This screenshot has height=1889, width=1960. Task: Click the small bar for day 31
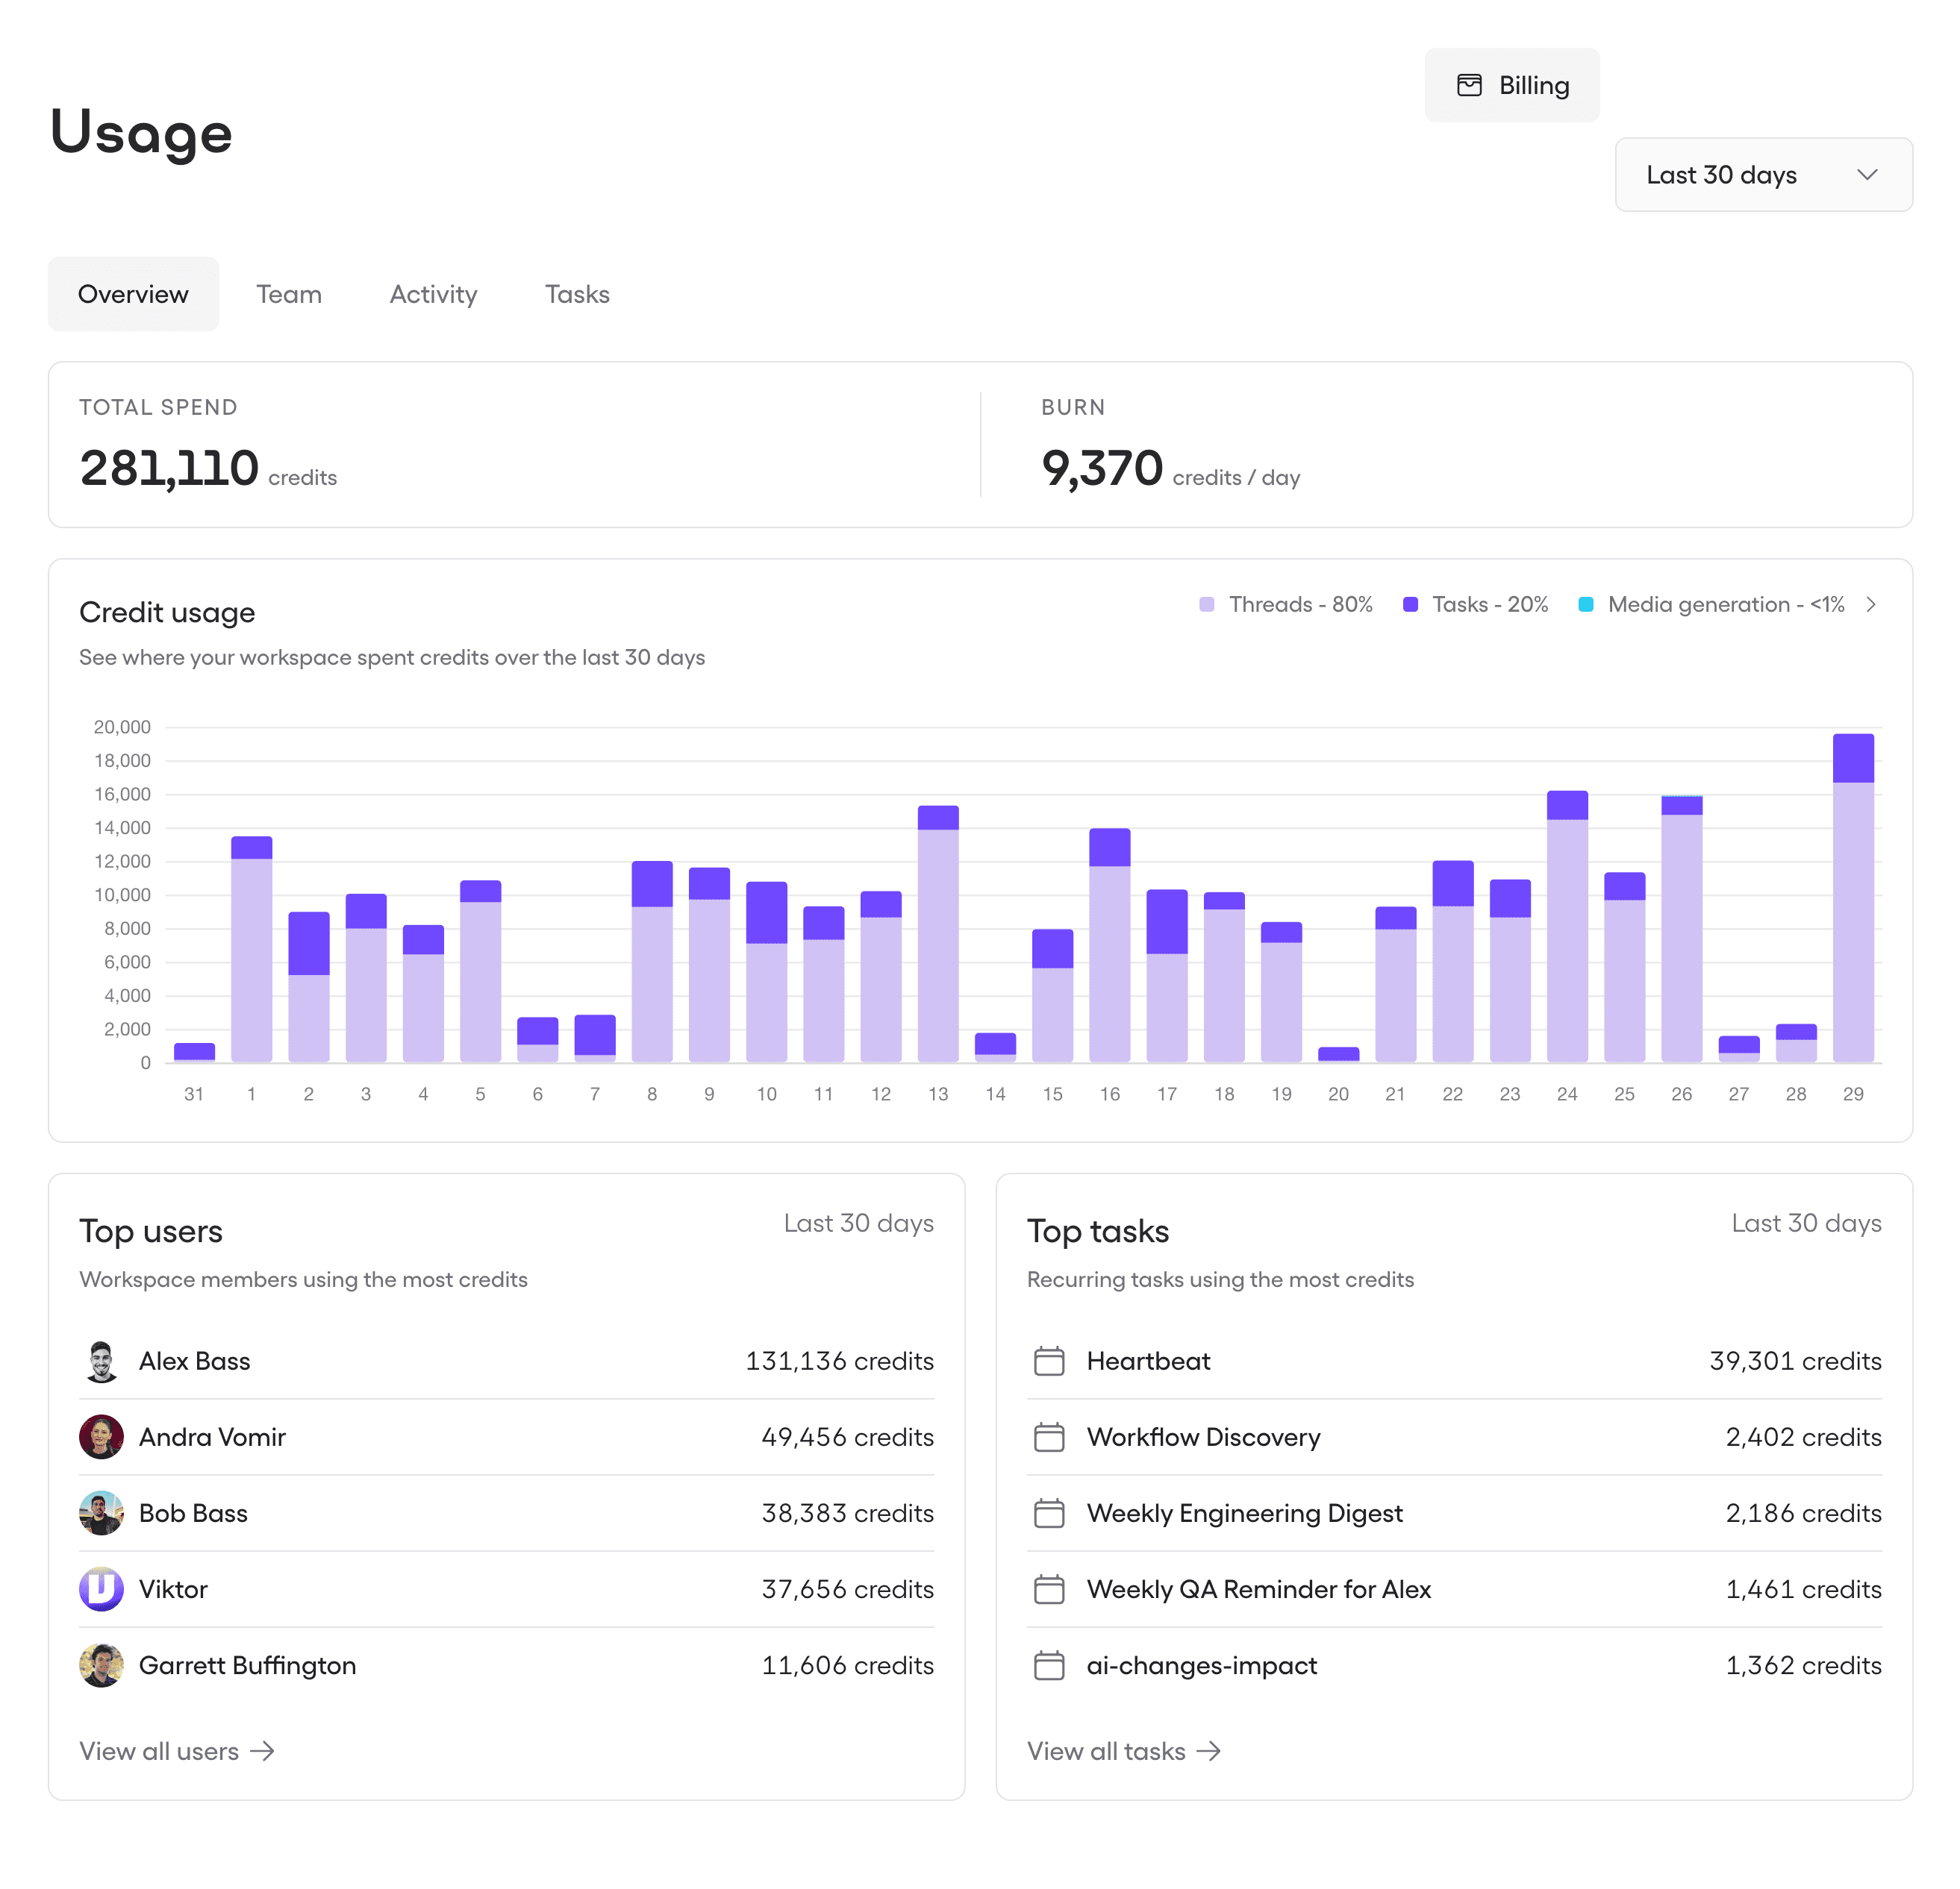coord(194,1051)
